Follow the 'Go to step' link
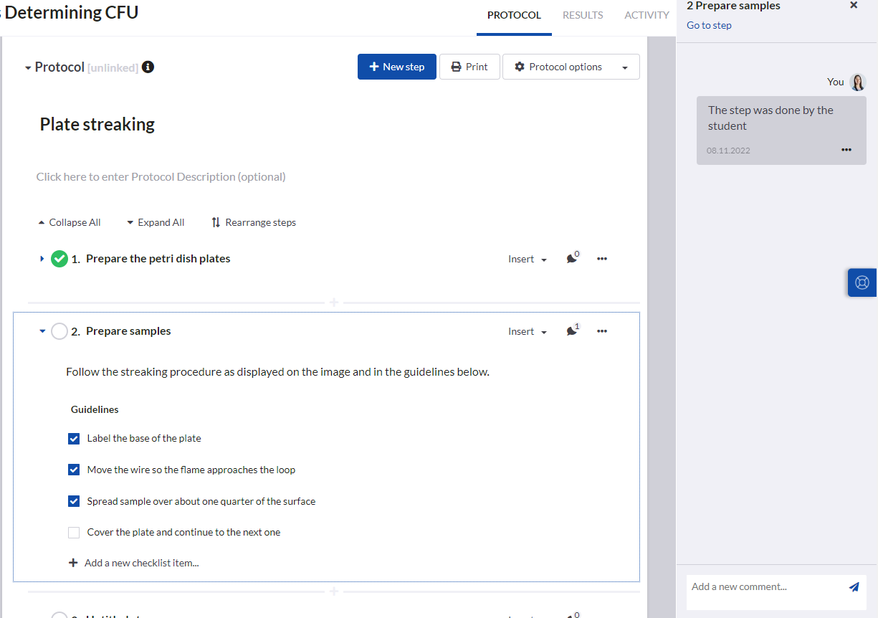The height and width of the screenshot is (618, 878). 709,25
